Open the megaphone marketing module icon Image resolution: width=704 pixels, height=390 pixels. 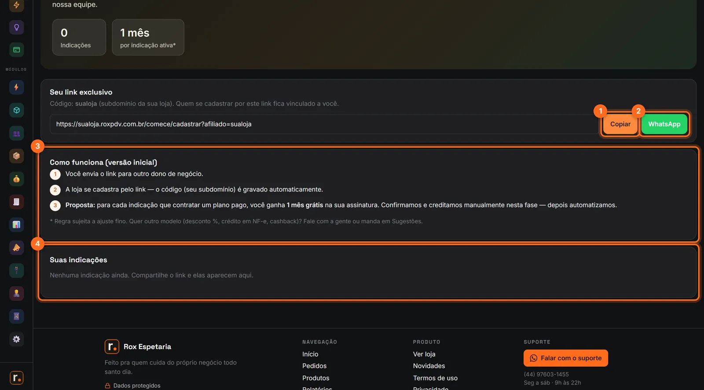(x=16, y=248)
